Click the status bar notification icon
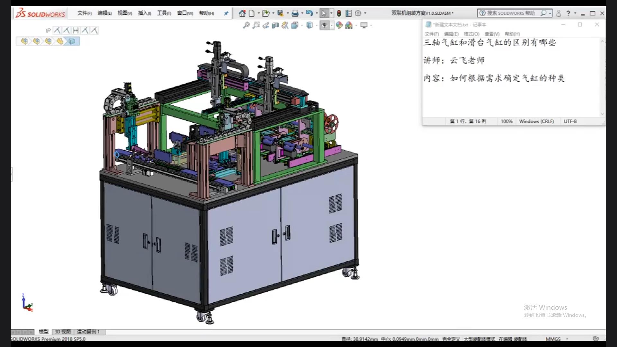Image resolution: width=617 pixels, height=347 pixels. (x=596, y=339)
